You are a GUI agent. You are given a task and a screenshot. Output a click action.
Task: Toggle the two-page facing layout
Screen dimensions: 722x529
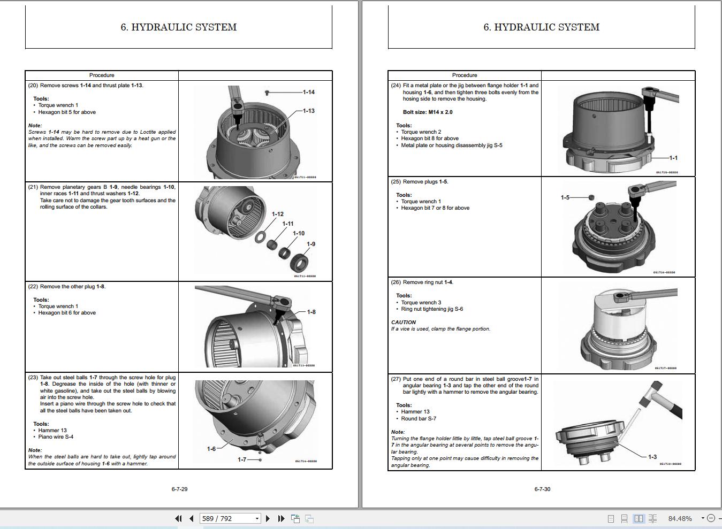639,518
